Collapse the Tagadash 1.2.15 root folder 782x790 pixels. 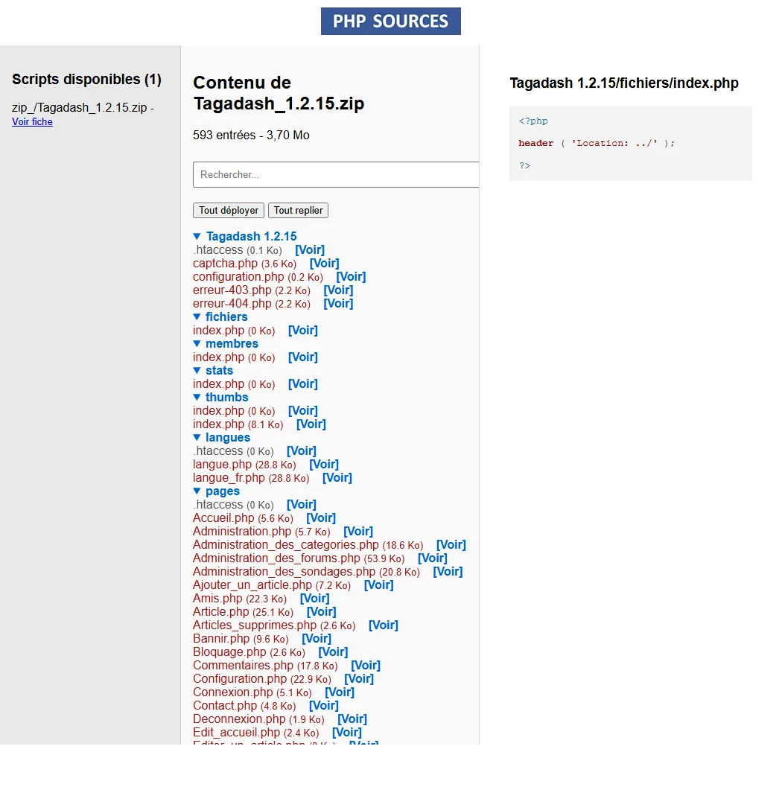coord(197,237)
